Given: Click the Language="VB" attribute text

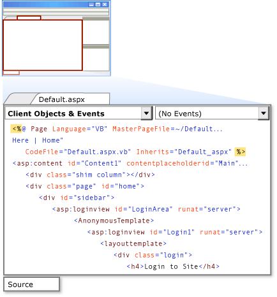Looking at the screenshot, I should [x=80, y=129].
